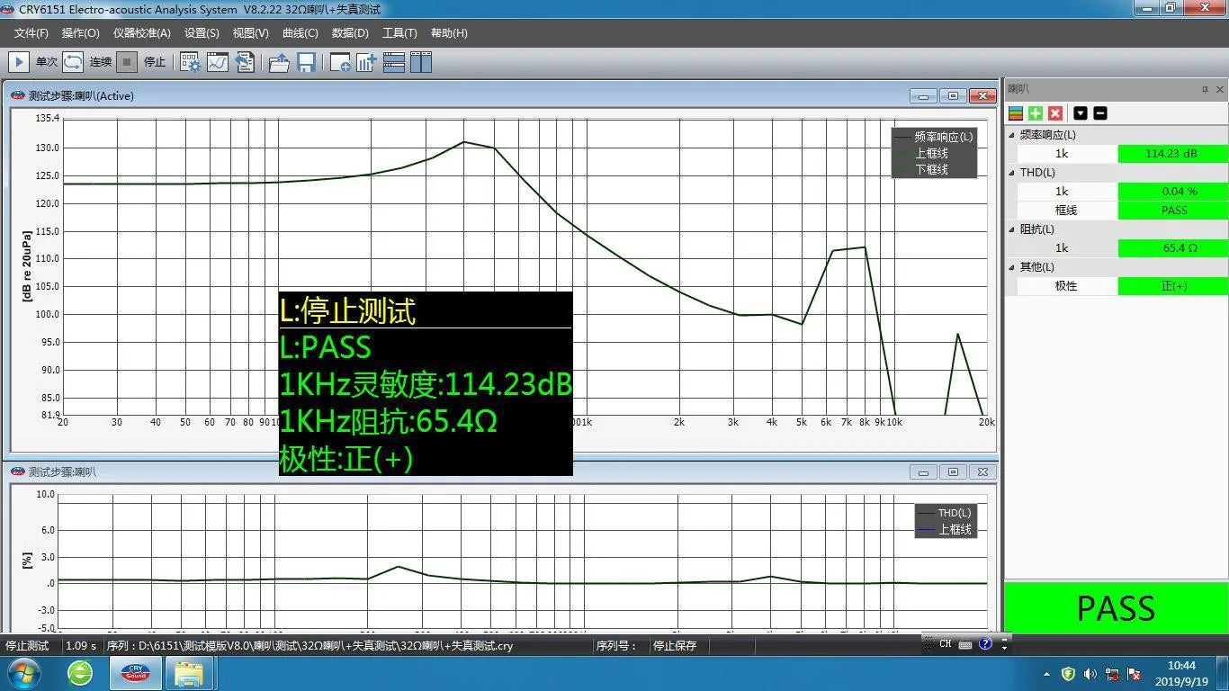This screenshot has width=1229, height=691.
Task: Click the continuous loop test icon
Action: pos(73,62)
